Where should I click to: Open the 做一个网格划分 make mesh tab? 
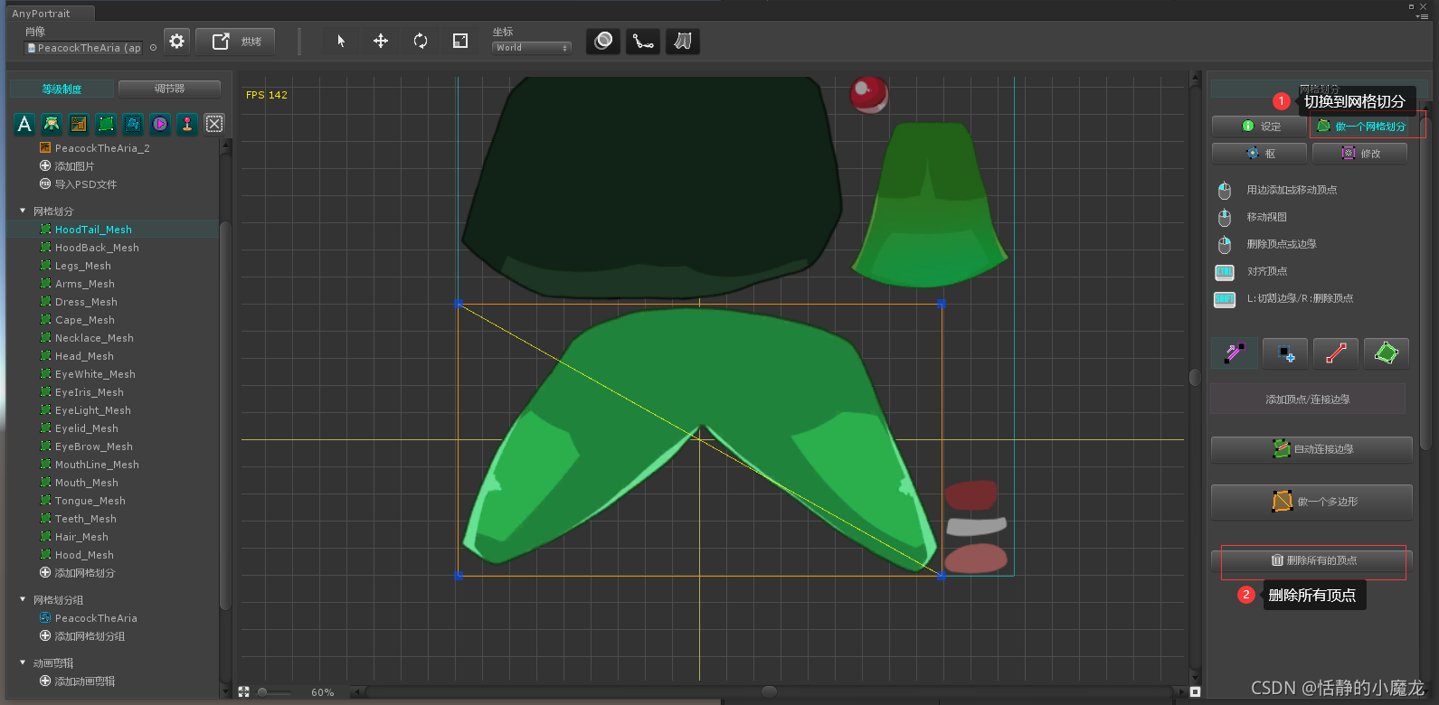tap(1360, 127)
